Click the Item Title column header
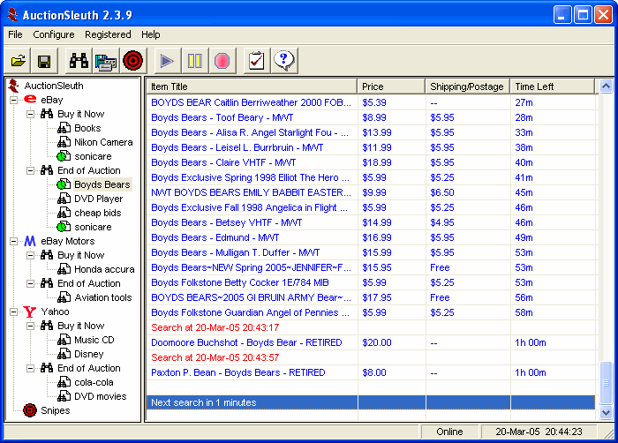The image size is (618, 443). tap(252, 86)
